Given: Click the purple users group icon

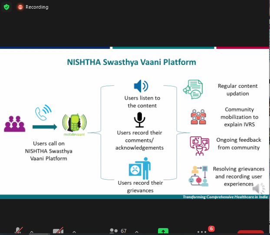Looking at the screenshot, I should coord(15,124).
